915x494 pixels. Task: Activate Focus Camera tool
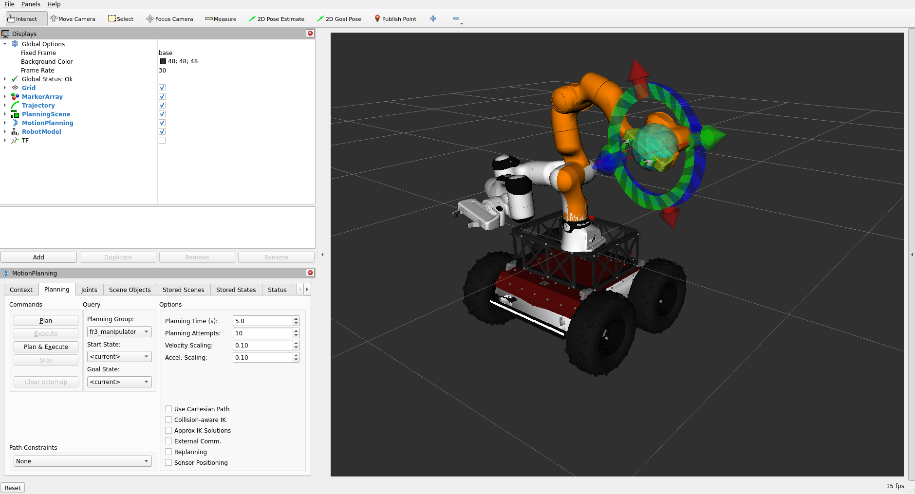[x=169, y=19]
